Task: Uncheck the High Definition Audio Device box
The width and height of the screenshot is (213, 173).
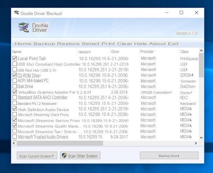Action: point(15,109)
